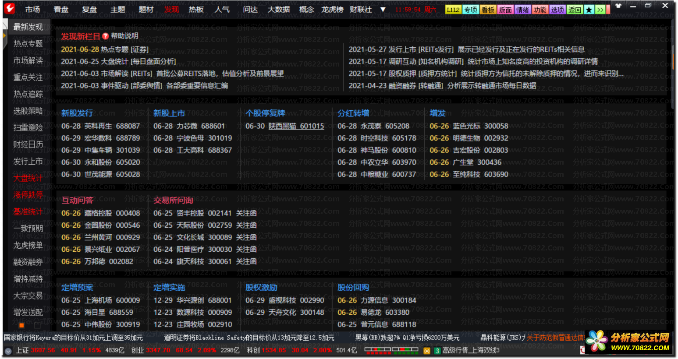
Task: Expand more tools with the >> button
Action: (x=600, y=10)
